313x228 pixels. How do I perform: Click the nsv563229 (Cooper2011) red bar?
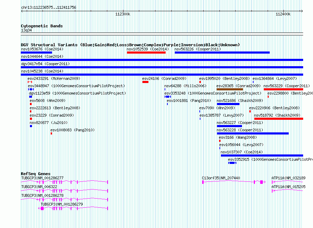(x=283, y=89)
